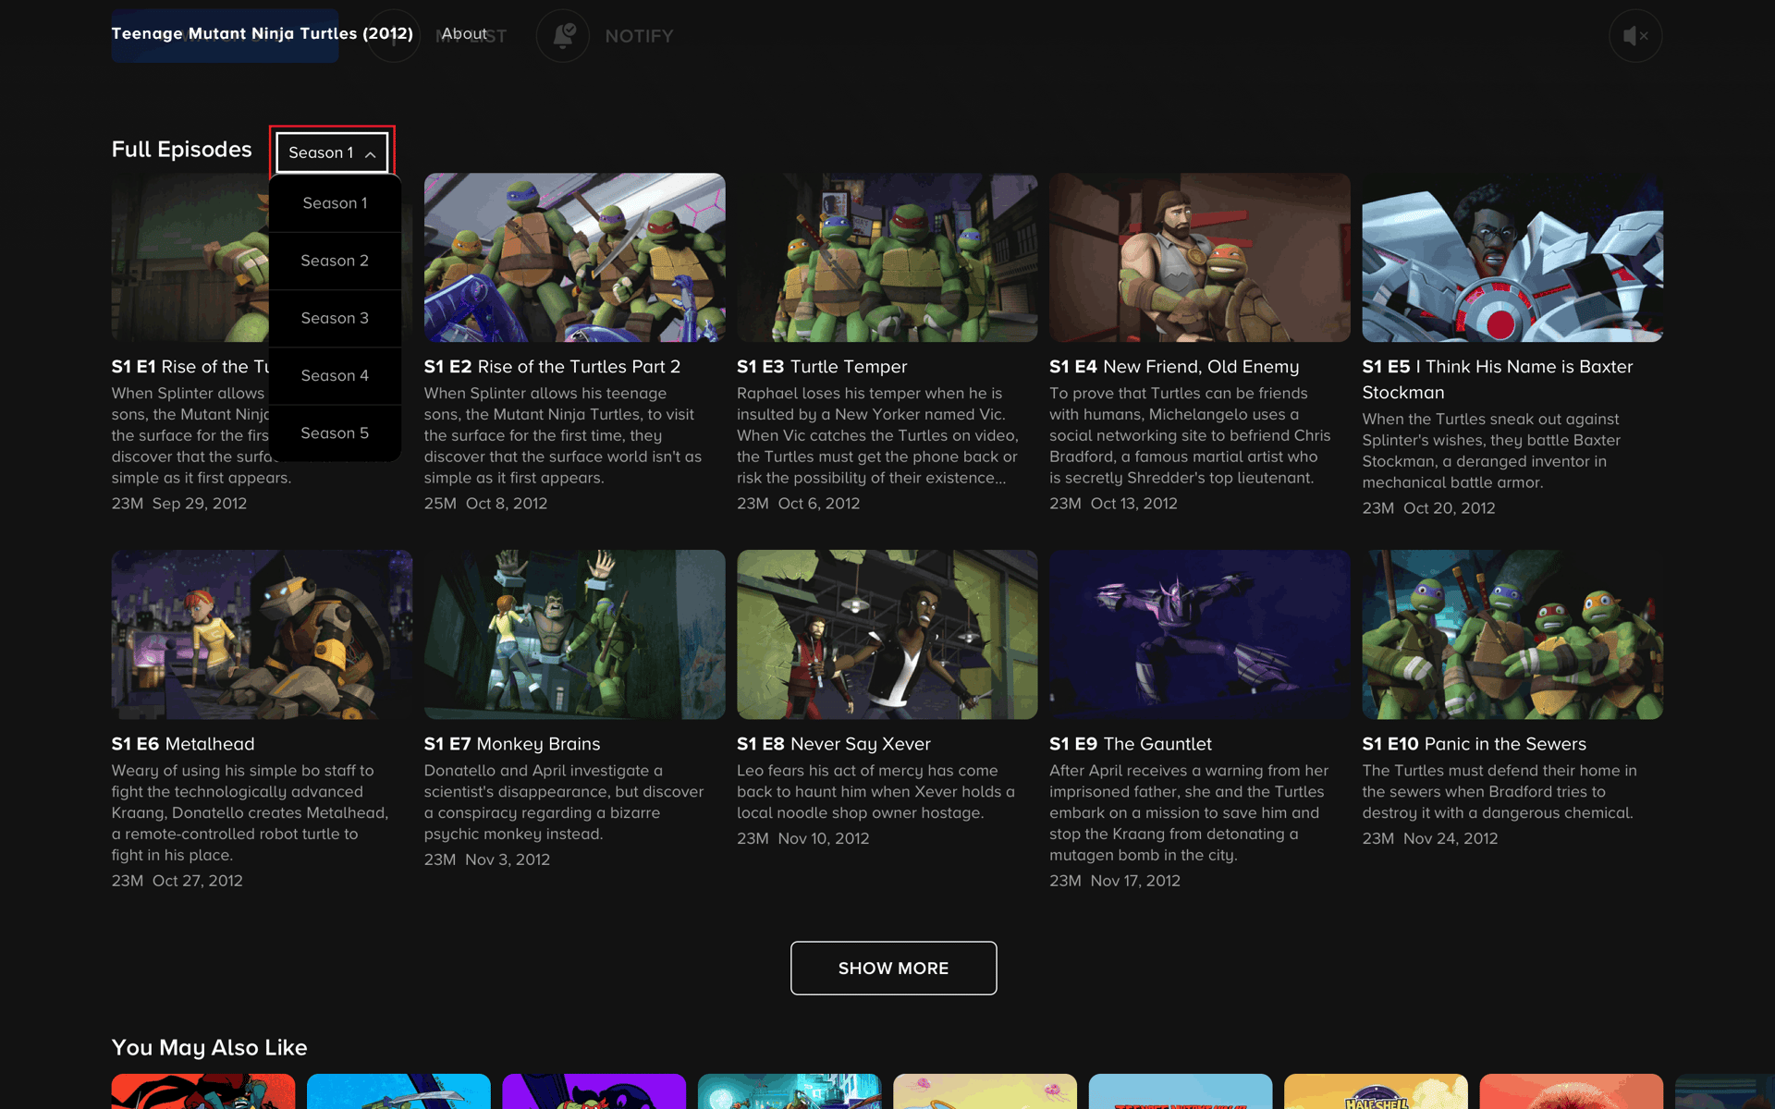Open the About link in header

point(464,33)
